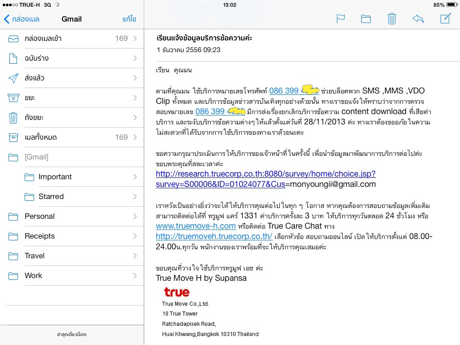Tap the ล่าสุดเดี๋ยวนี้เอง update status text
Viewport: 460px width, 345px height.
click(x=71, y=334)
